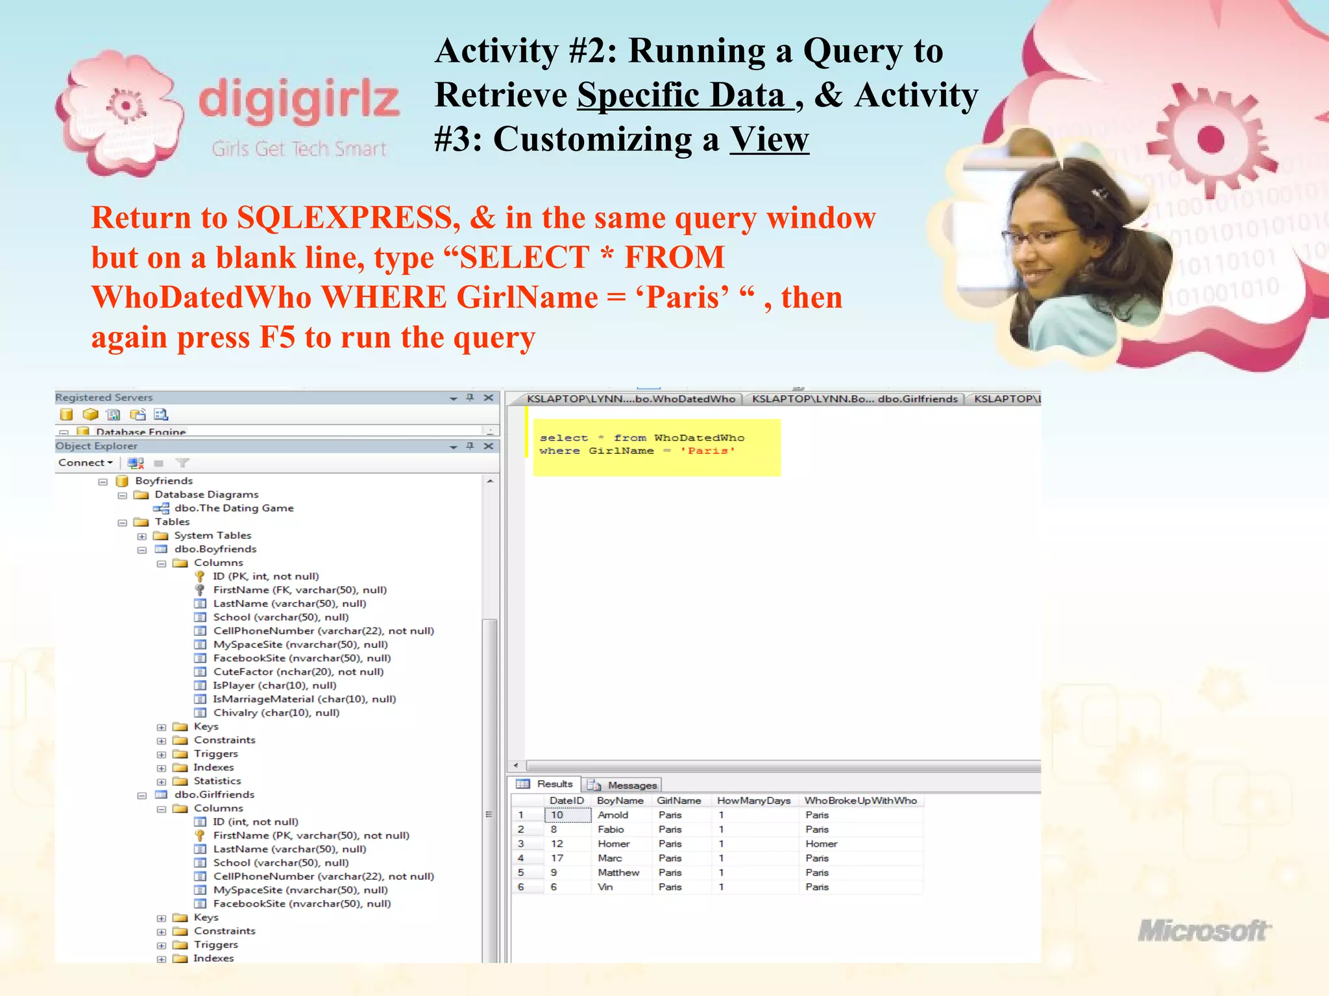Image resolution: width=1329 pixels, height=996 pixels.
Task: Pin the Registered Servers panel
Action: (x=470, y=397)
